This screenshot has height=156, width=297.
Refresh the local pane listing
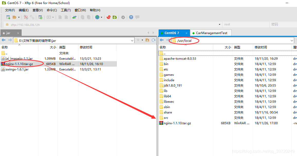(x=154, y=40)
